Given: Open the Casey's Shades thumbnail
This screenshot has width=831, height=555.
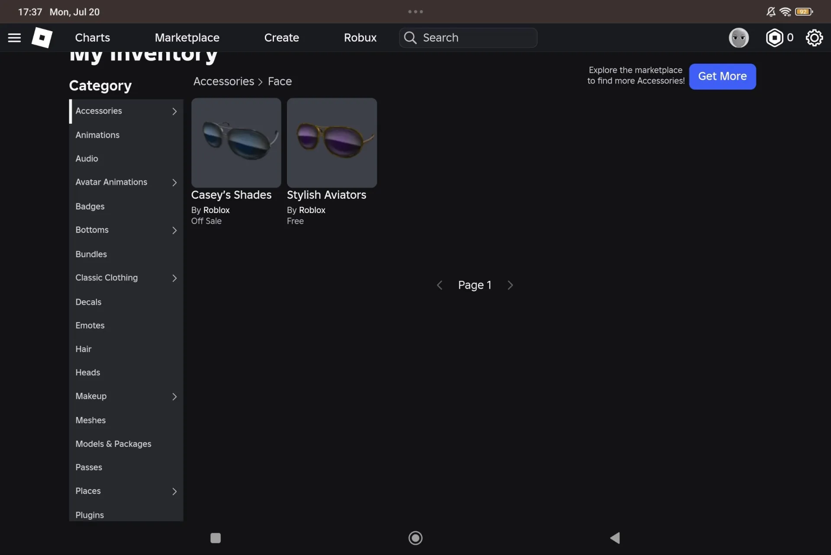Looking at the screenshot, I should (236, 142).
